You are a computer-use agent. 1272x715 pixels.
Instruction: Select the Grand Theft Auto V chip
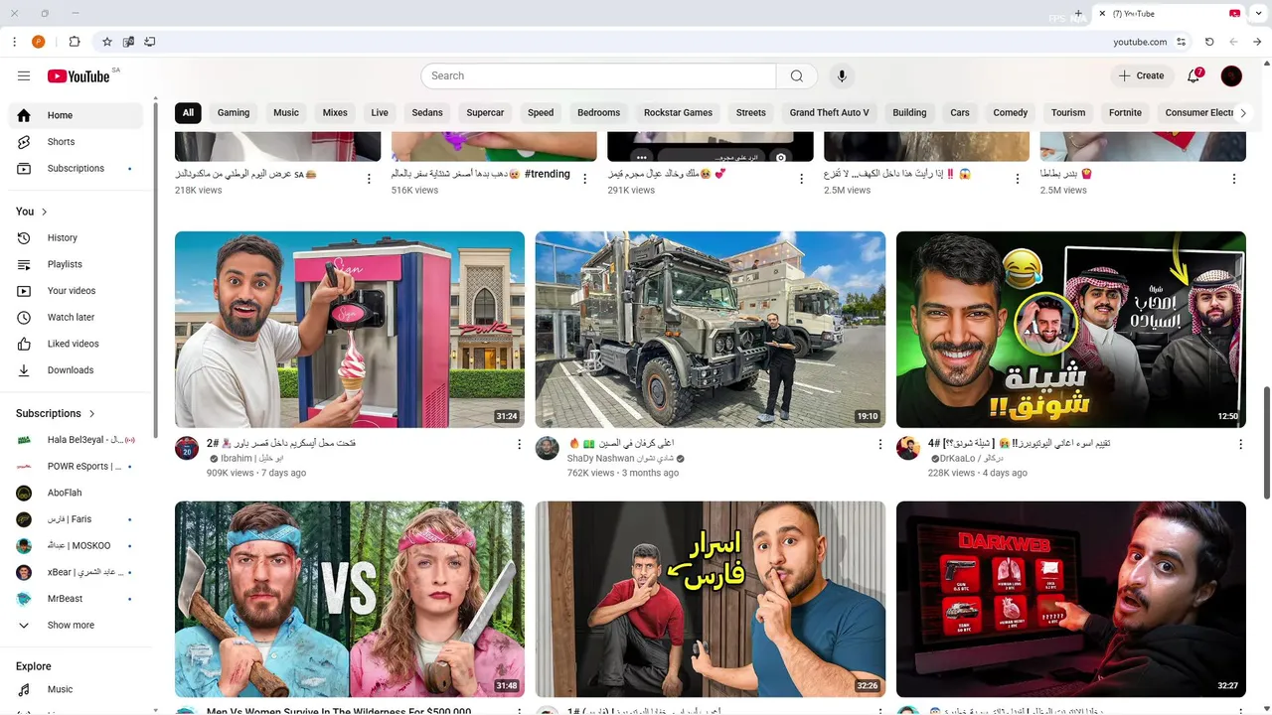pyautogui.click(x=829, y=113)
